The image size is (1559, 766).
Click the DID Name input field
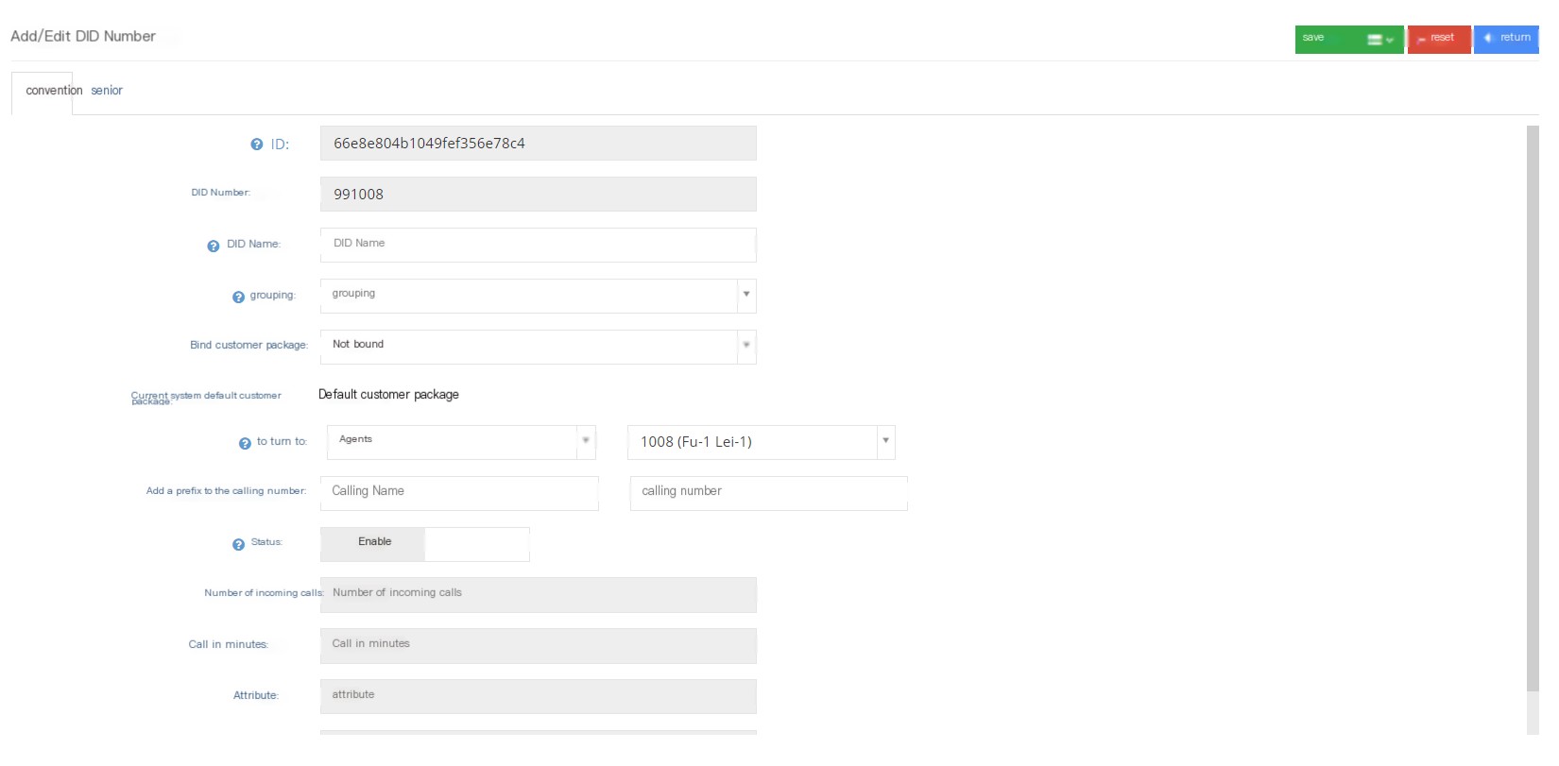539,245
